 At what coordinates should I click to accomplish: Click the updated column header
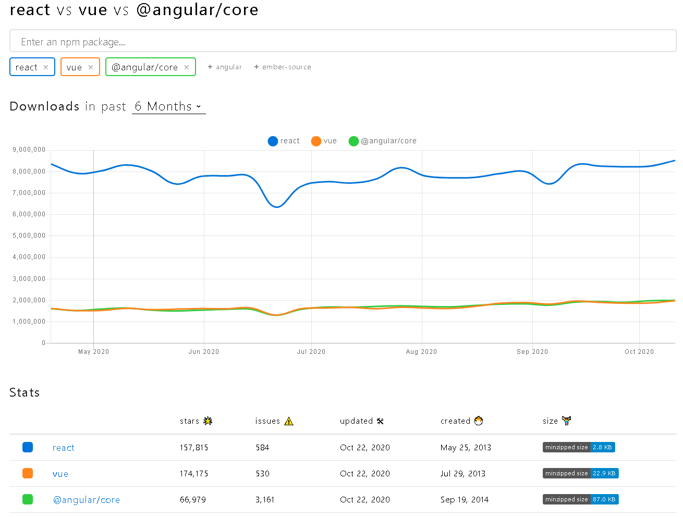[362, 421]
